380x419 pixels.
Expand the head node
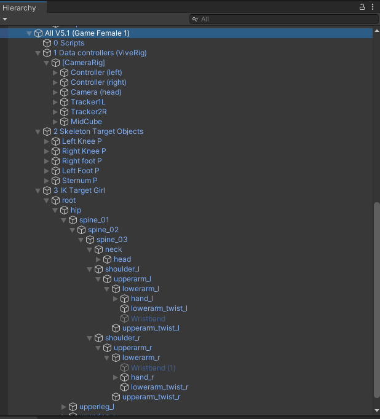(x=98, y=259)
